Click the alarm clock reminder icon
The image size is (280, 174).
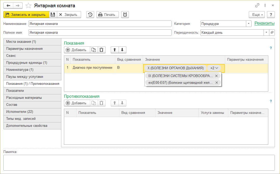[125, 15]
